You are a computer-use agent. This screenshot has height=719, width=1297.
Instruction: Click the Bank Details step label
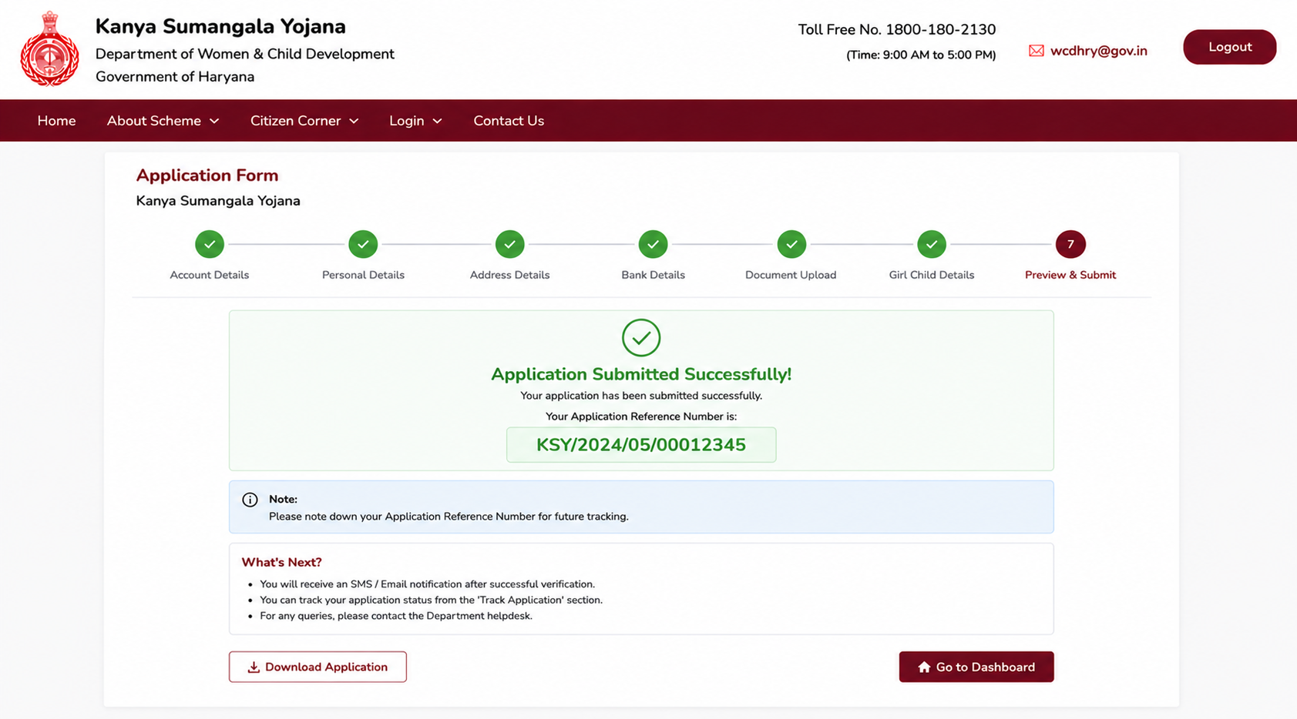pos(653,275)
